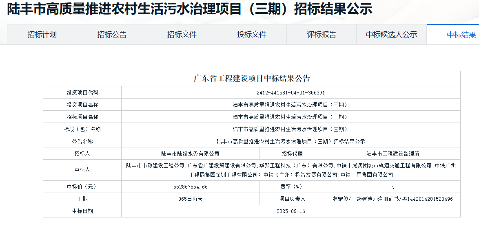
Task: Select the bid price 552867554.66
Action: pyautogui.click(x=190, y=187)
